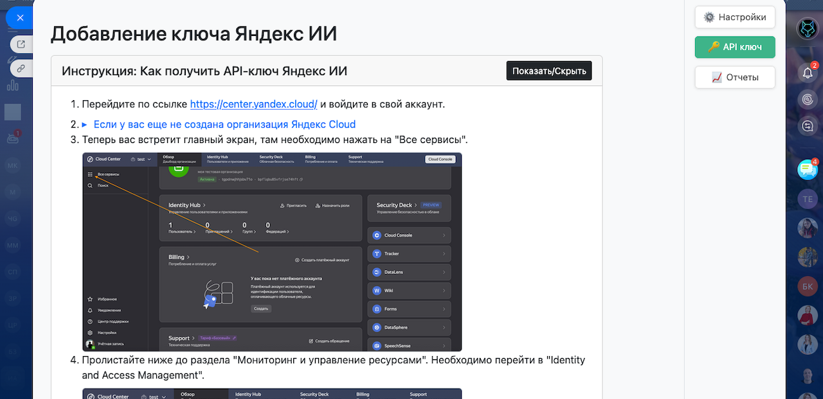
Task: Open the Отчеты button
Action: tap(735, 77)
